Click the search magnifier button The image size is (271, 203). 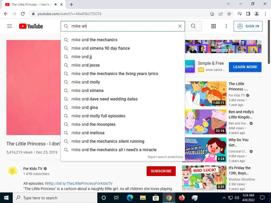pos(193,26)
